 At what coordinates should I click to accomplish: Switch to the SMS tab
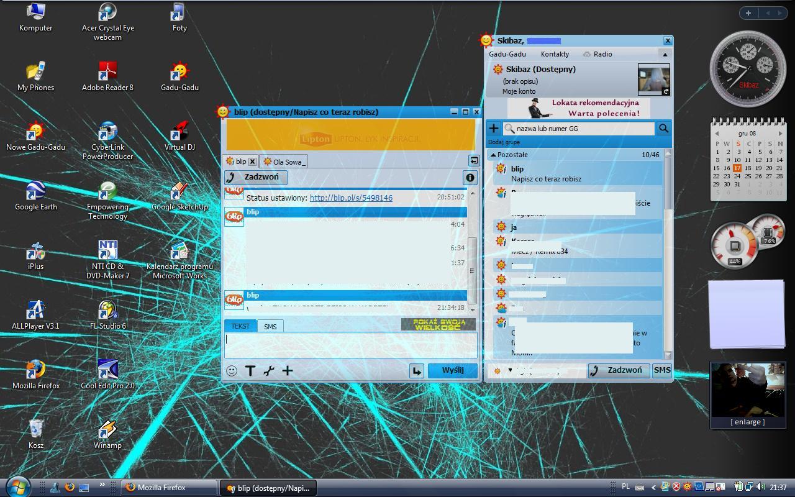coord(270,326)
